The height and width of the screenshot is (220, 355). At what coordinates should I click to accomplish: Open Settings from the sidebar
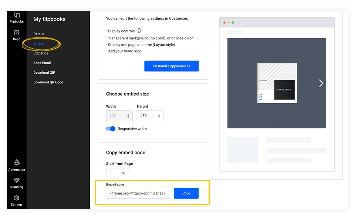[17, 200]
